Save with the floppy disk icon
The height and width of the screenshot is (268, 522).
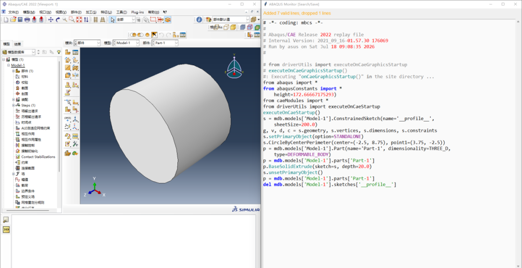[20, 20]
